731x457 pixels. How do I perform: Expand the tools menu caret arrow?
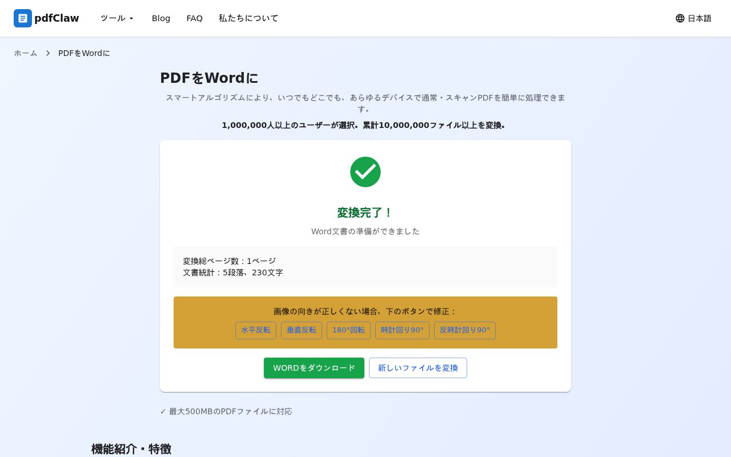coord(131,18)
